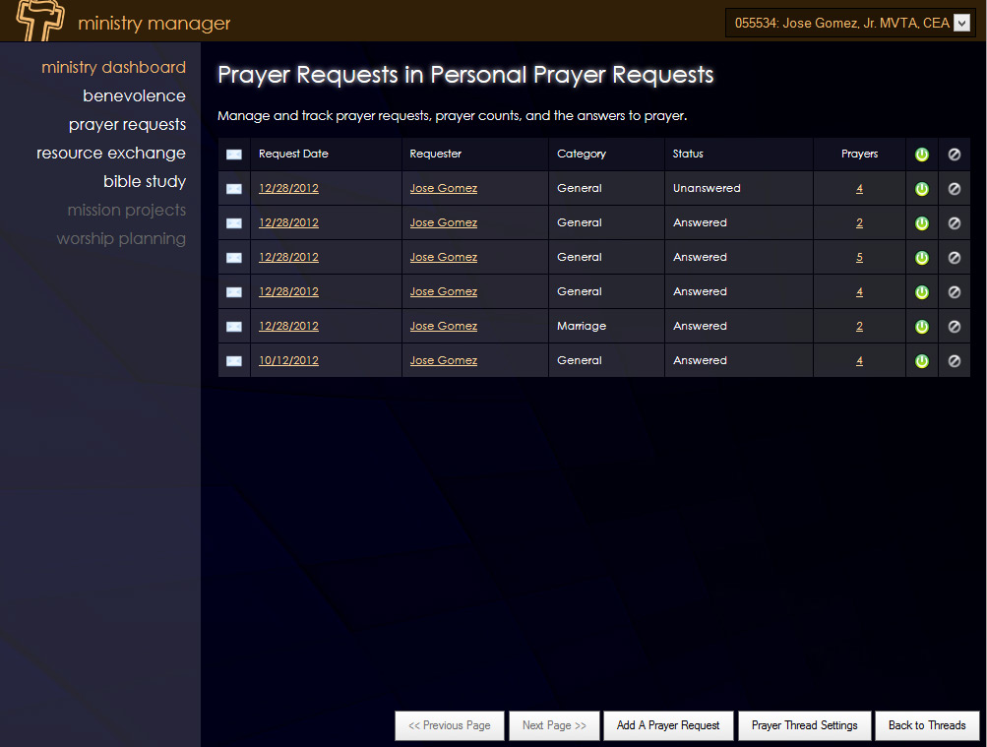Toggle green power icon in Unanswered row
Image resolution: width=987 pixels, height=747 pixels.
click(x=921, y=189)
